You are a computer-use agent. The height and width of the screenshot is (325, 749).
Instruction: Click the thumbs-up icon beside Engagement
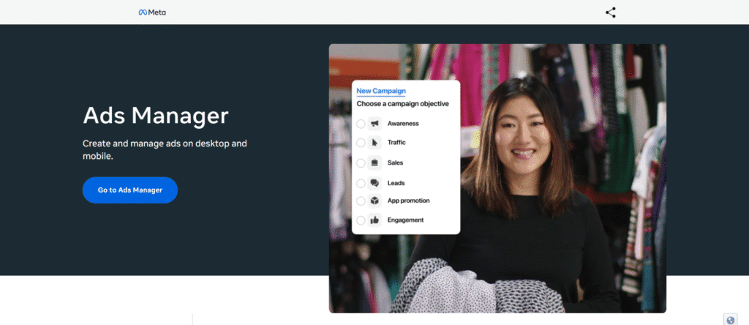(x=374, y=220)
